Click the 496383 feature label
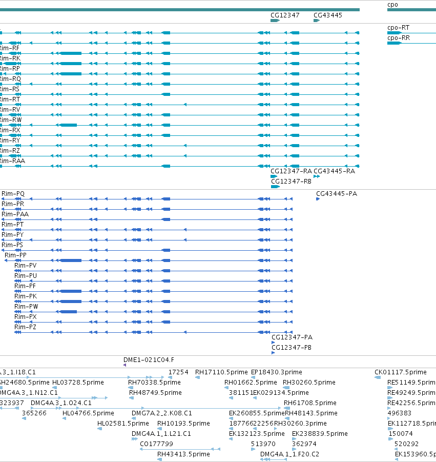This screenshot has height=462, width=436. (x=400, y=413)
